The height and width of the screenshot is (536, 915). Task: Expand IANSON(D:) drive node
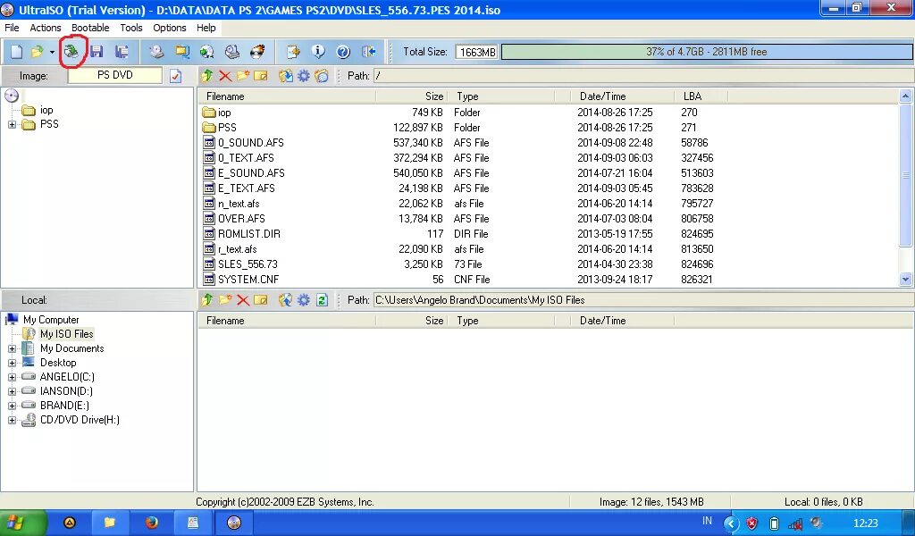12,391
